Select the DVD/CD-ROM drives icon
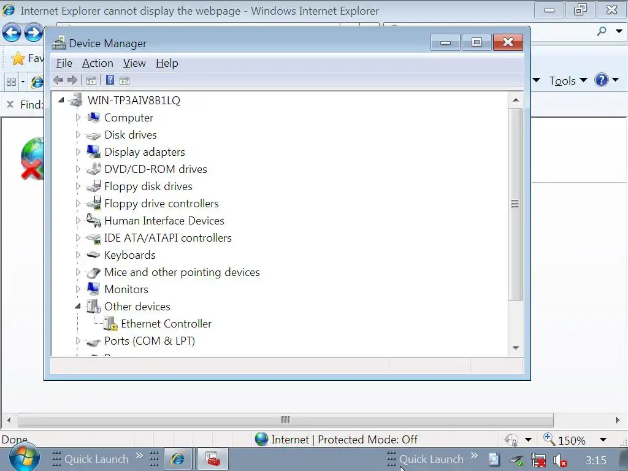 [x=93, y=169]
